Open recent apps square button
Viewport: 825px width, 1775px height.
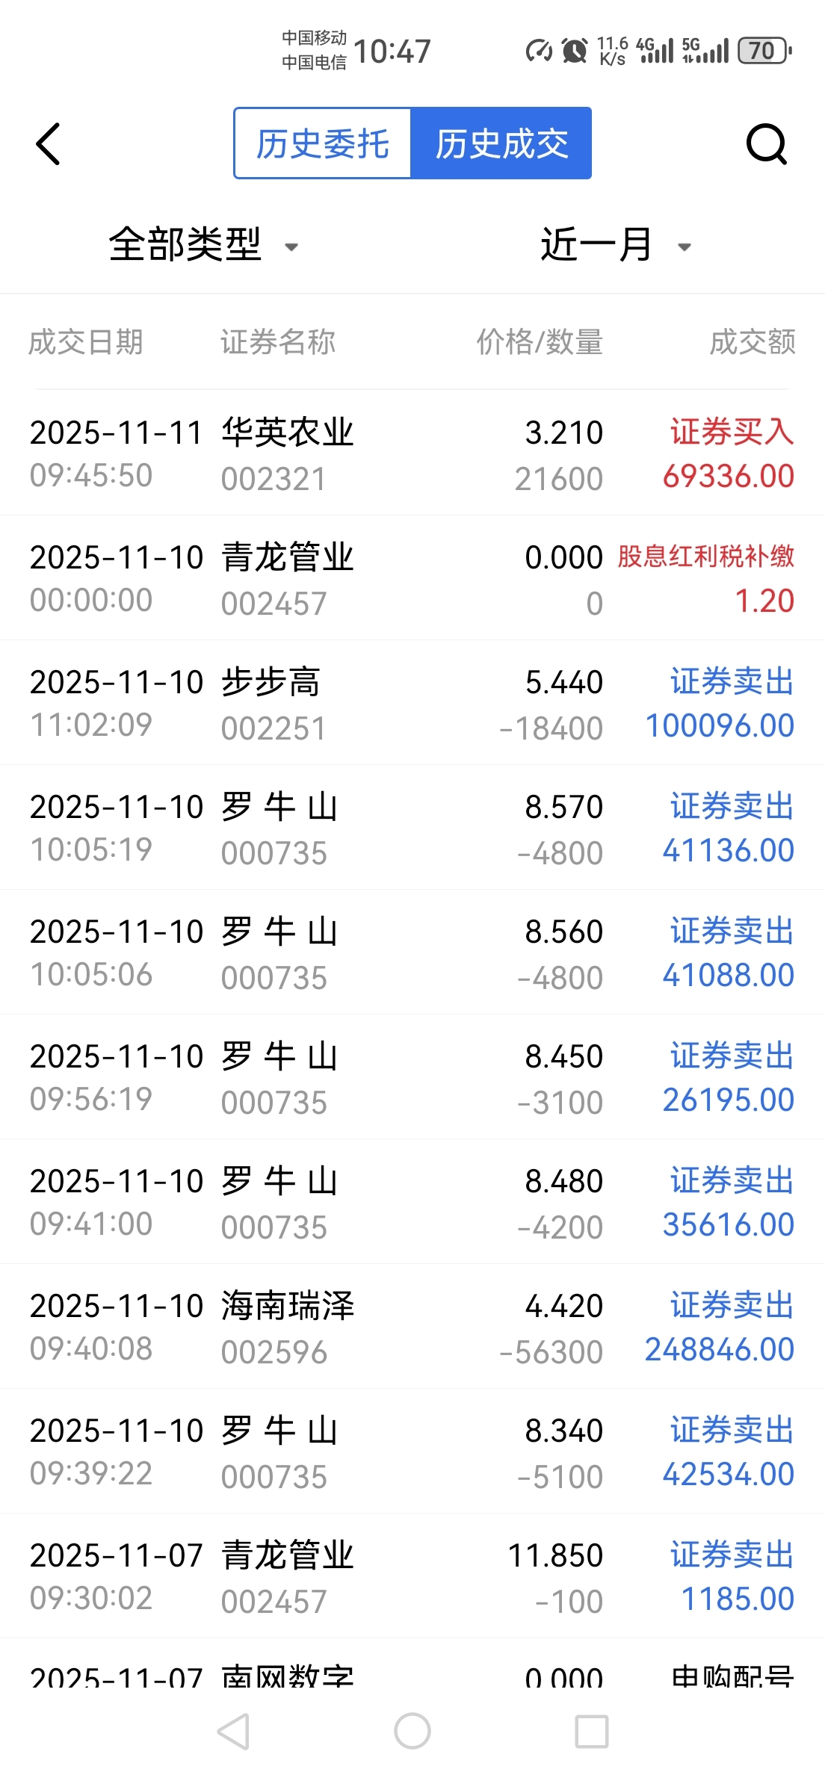(x=591, y=1731)
